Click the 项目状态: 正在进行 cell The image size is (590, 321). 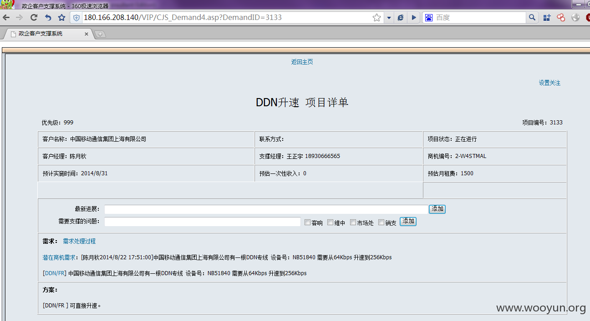[x=495, y=139]
